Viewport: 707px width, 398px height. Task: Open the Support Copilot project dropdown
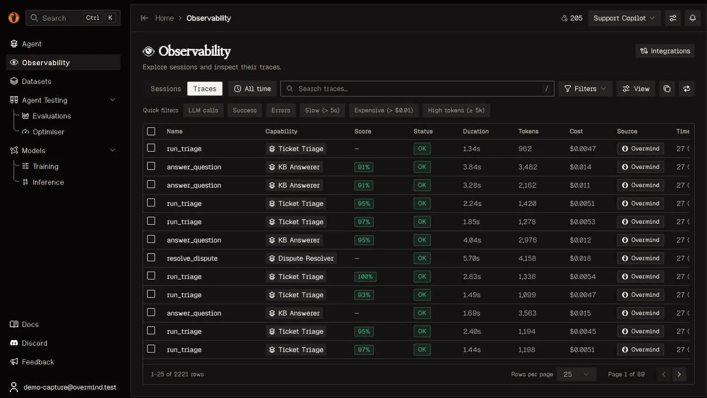(x=625, y=18)
